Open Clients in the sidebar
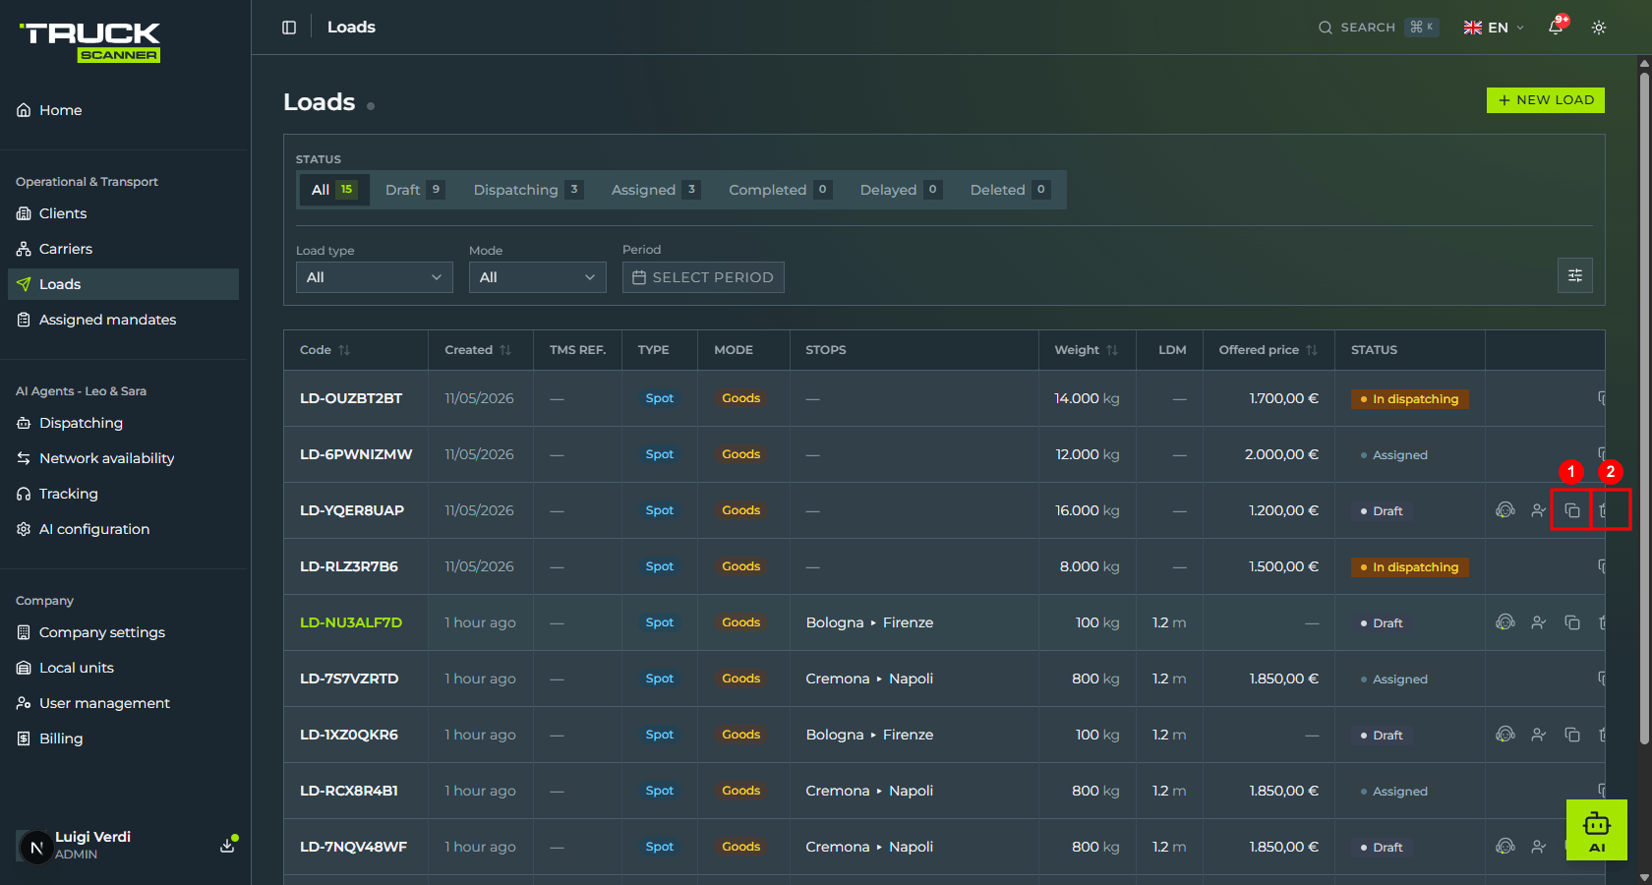 124,213
